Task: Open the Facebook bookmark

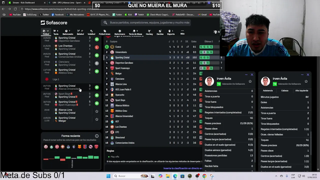Action: (x=57, y=15)
